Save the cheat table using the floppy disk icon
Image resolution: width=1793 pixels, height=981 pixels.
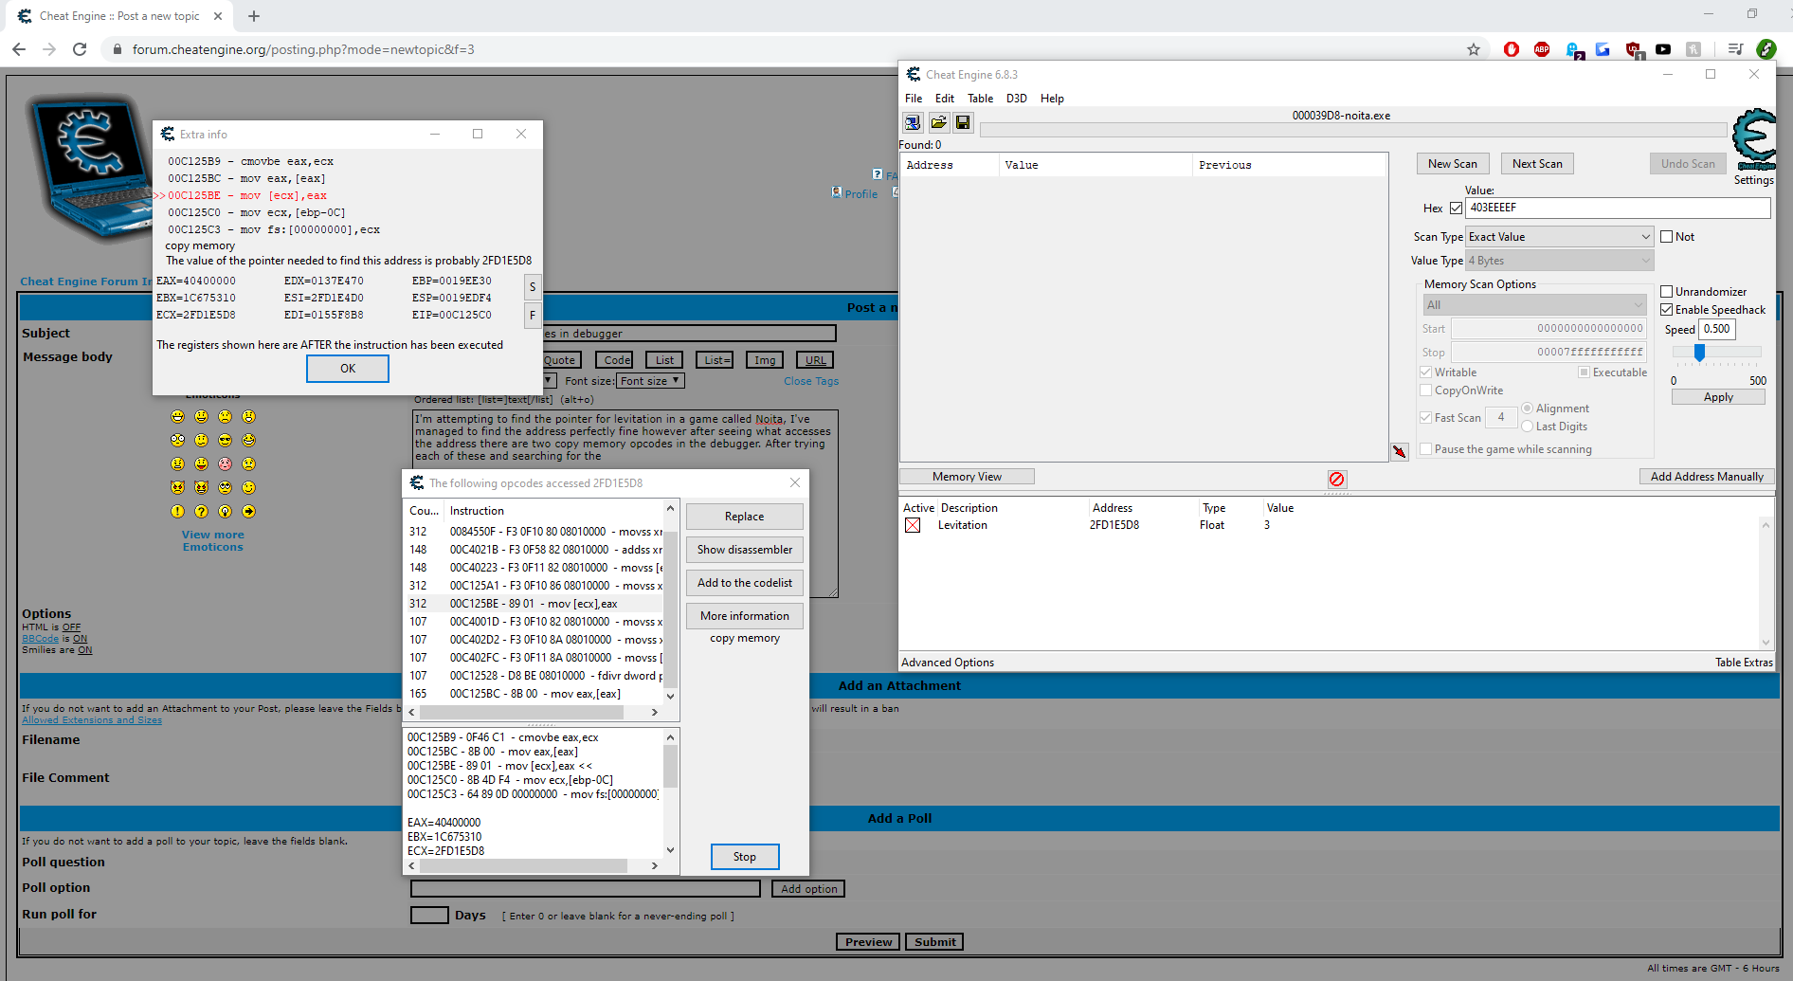tap(962, 122)
